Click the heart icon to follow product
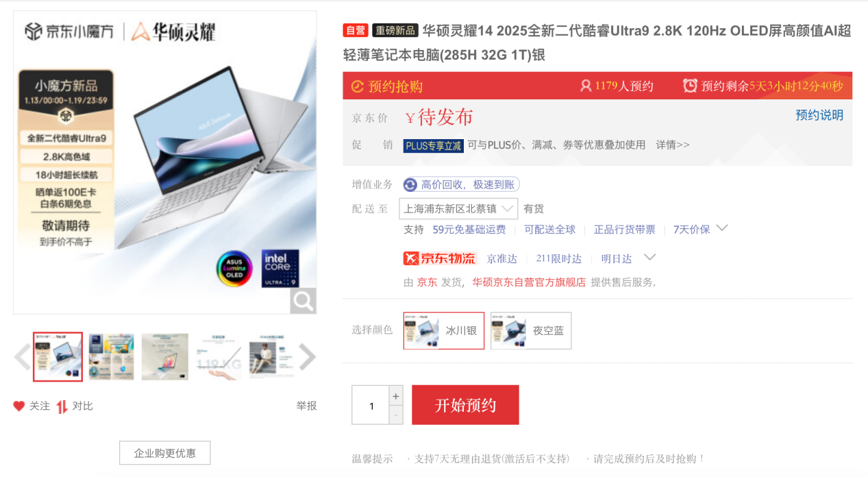The height and width of the screenshot is (477, 868). coord(19,406)
